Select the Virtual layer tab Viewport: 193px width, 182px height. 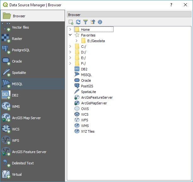pos(17,174)
